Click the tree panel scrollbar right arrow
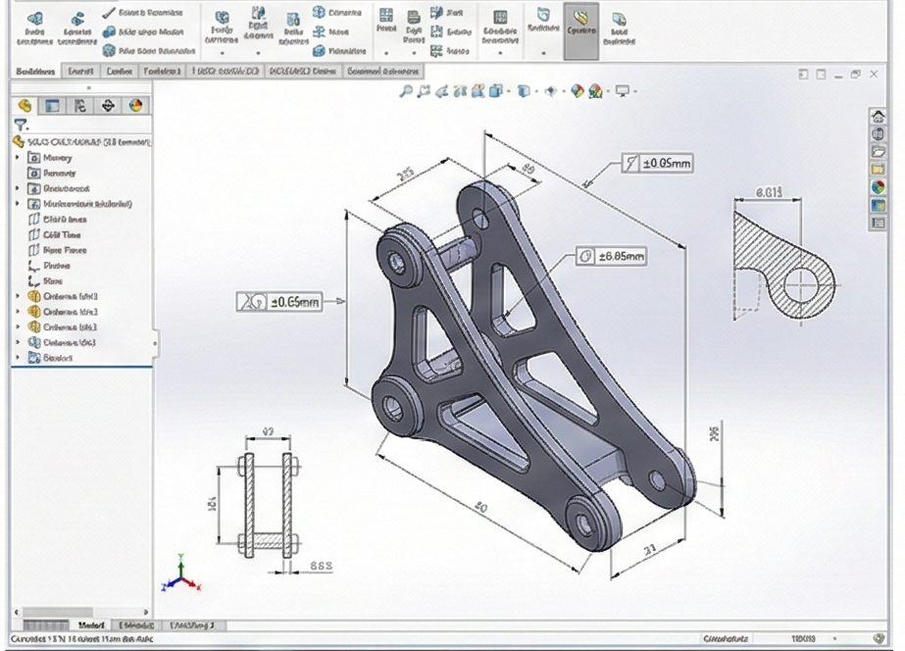 tap(146, 611)
